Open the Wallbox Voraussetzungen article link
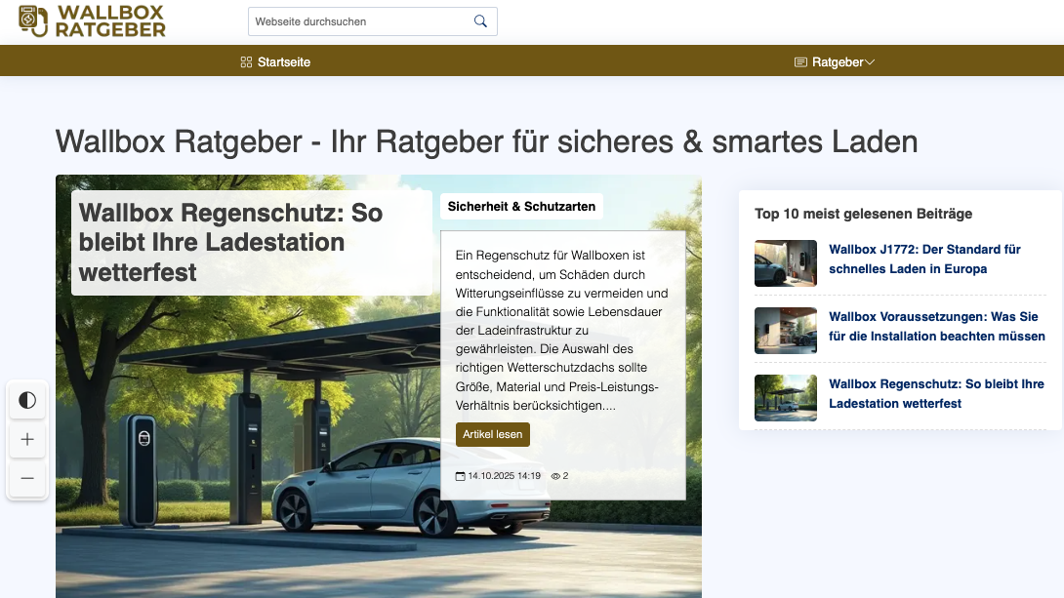 point(936,326)
